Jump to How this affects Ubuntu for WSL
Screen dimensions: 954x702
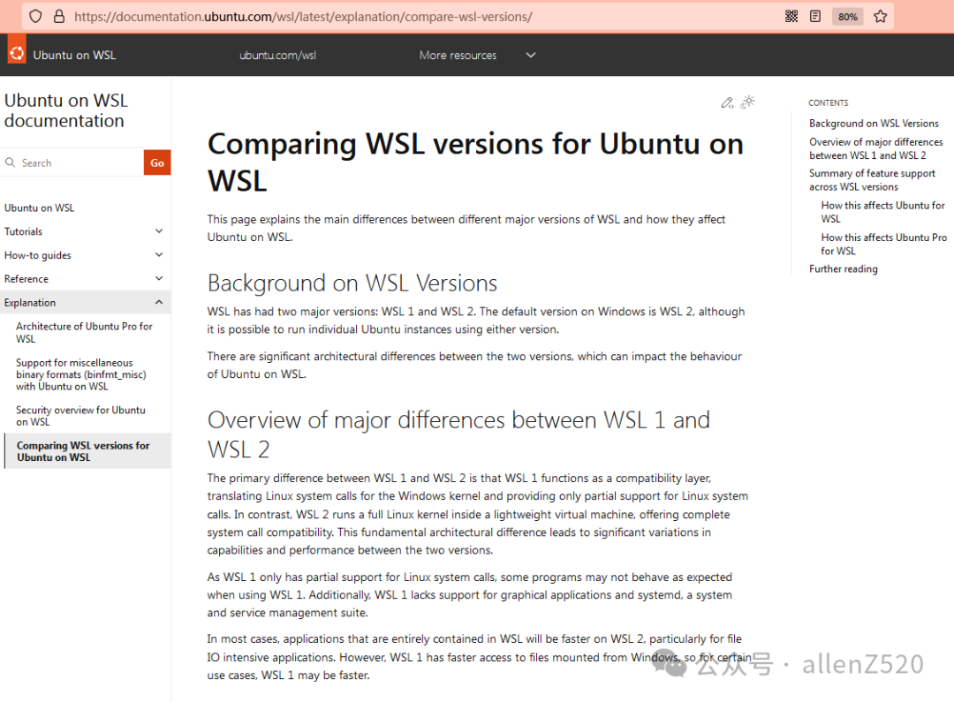882,212
